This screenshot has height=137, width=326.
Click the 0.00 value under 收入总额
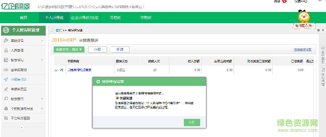197,70
